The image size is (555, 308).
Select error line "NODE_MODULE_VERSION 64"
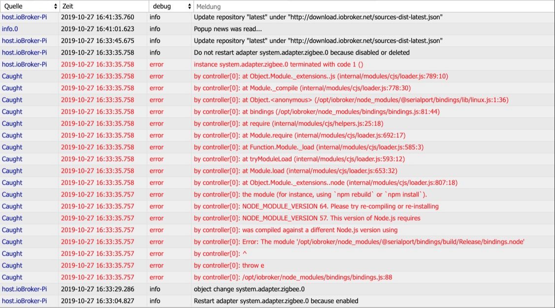pyautogui.click(x=316, y=206)
